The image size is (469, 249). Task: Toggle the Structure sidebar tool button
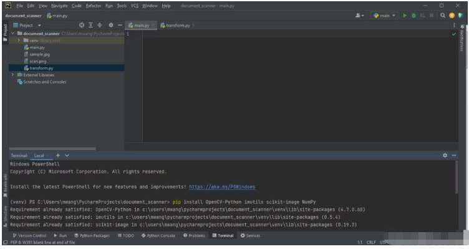tap(5, 217)
